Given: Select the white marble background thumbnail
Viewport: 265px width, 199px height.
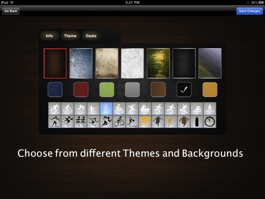Looking at the screenshot, I should click(x=132, y=64).
